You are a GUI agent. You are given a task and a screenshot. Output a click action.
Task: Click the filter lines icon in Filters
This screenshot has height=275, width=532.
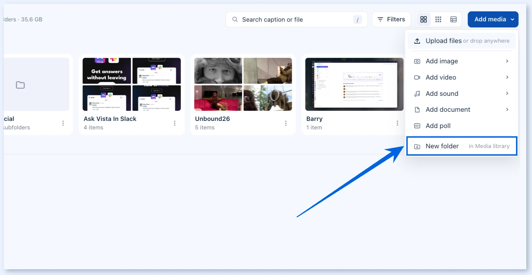tap(381, 20)
